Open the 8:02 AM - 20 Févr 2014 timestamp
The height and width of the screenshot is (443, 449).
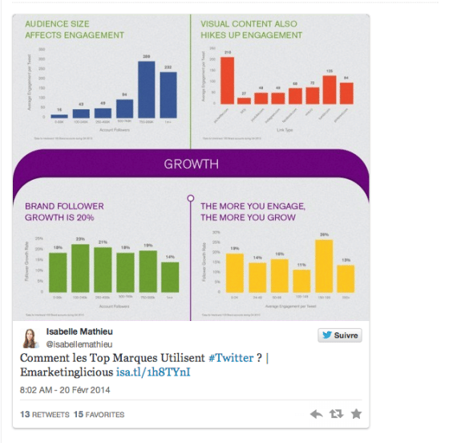65,390
